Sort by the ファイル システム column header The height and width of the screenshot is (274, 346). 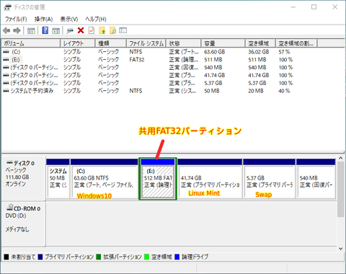tap(146, 43)
